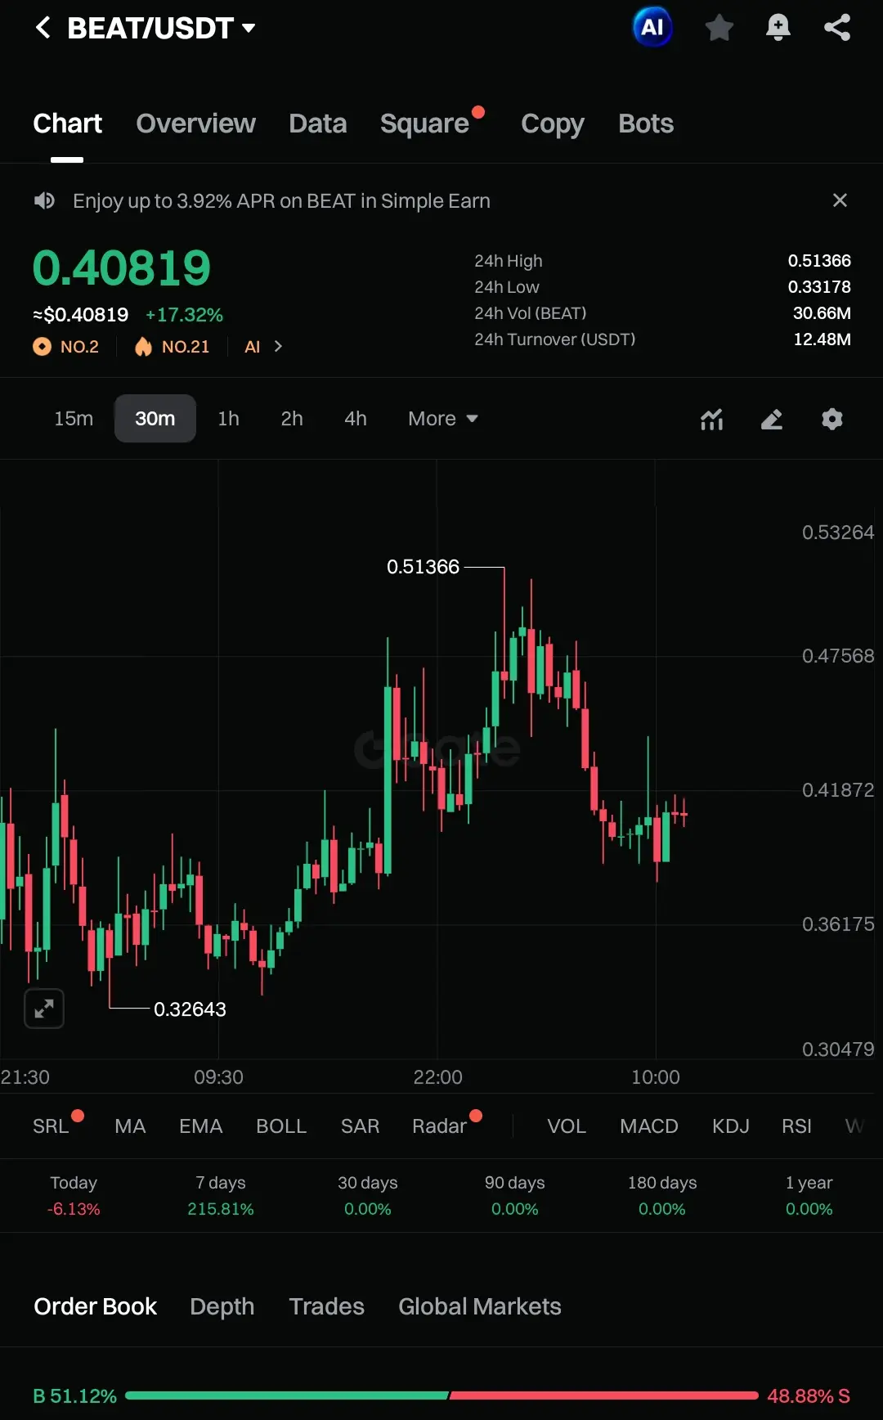
Task: Toggle the Radar indicator
Action: [439, 1126]
